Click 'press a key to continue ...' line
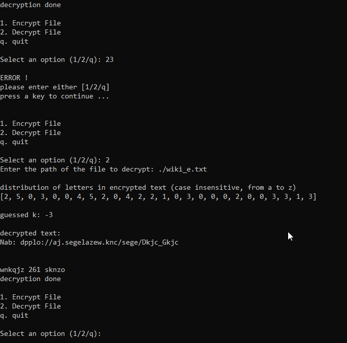 [54, 96]
